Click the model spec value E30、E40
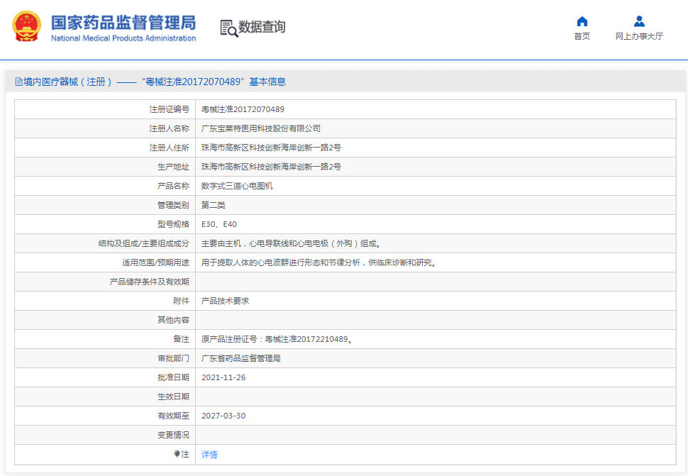Image resolution: width=688 pixels, height=476 pixels. point(219,224)
